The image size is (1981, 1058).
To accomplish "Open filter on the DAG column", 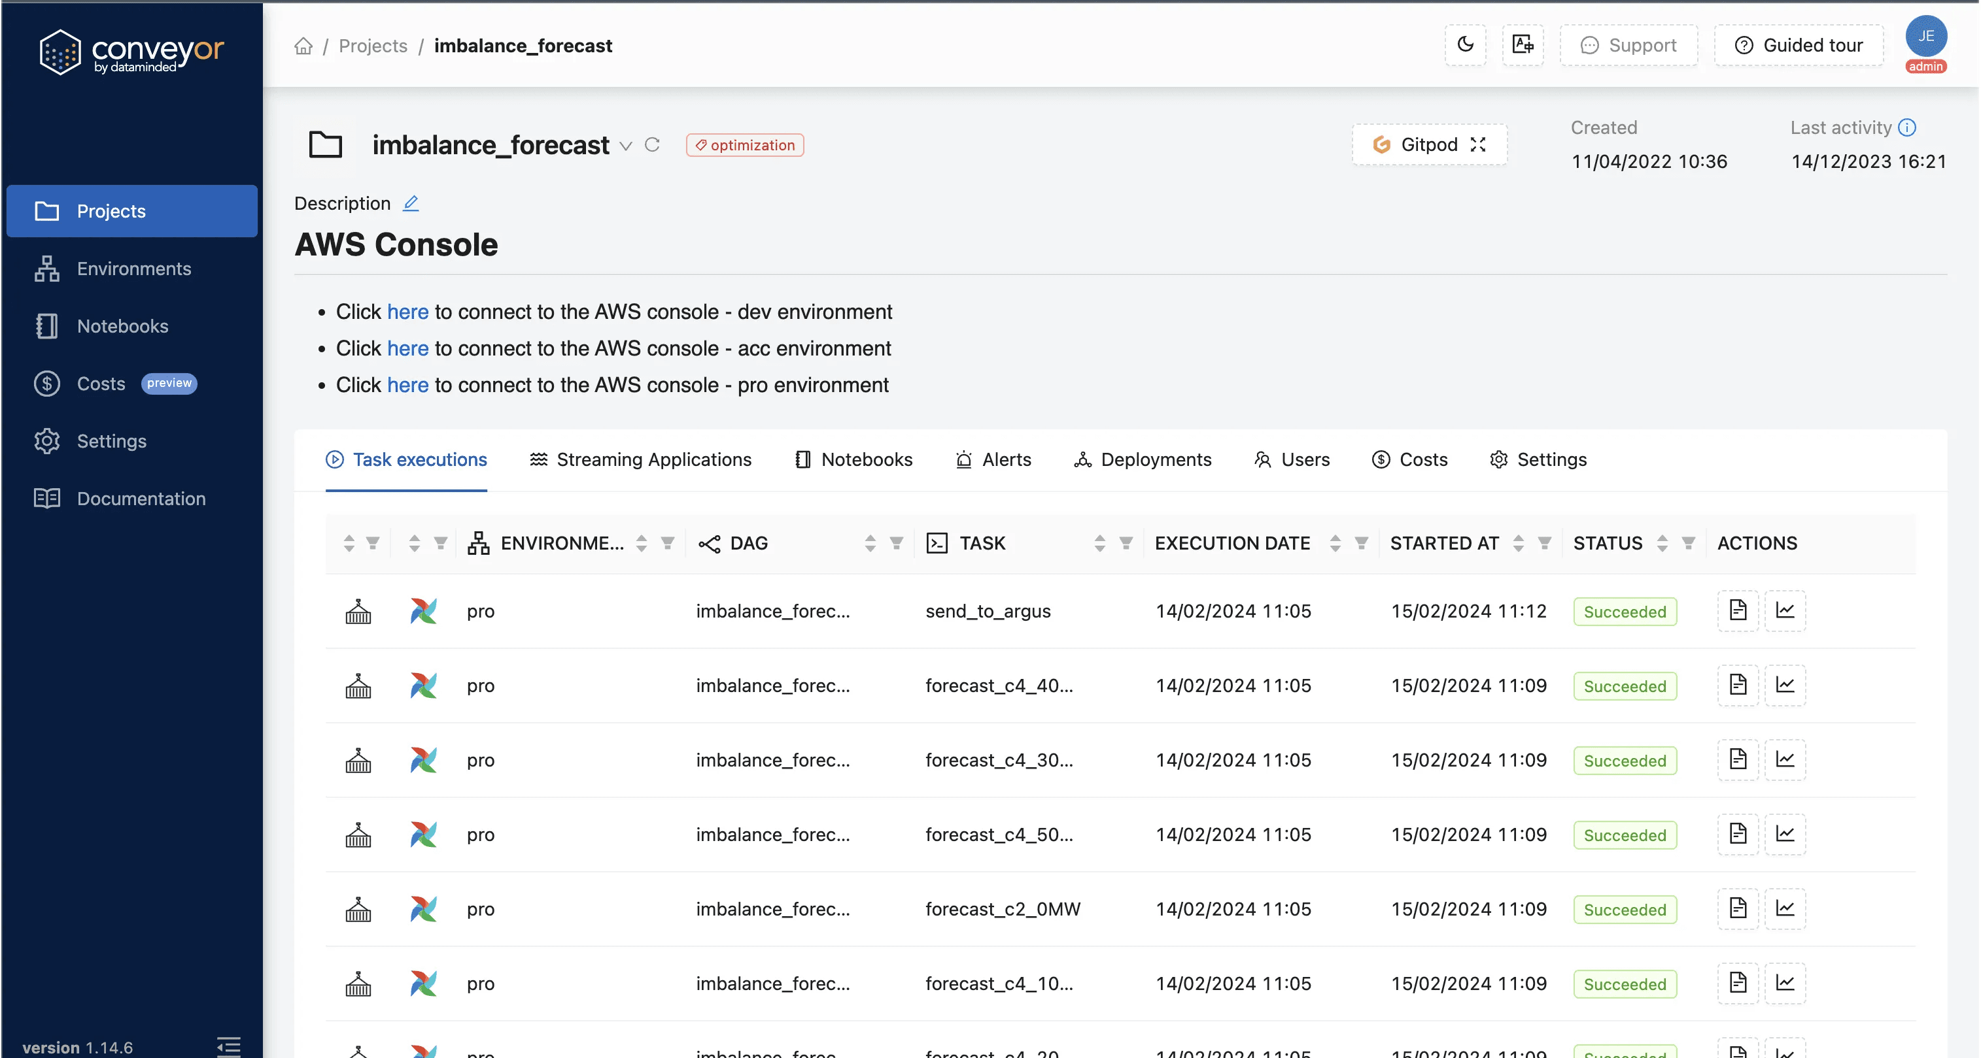I will [x=897, y=543].
